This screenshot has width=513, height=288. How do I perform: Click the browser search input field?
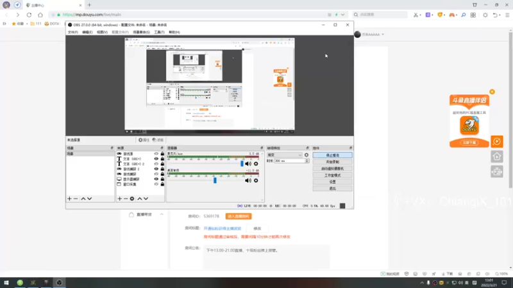[380, 15]
